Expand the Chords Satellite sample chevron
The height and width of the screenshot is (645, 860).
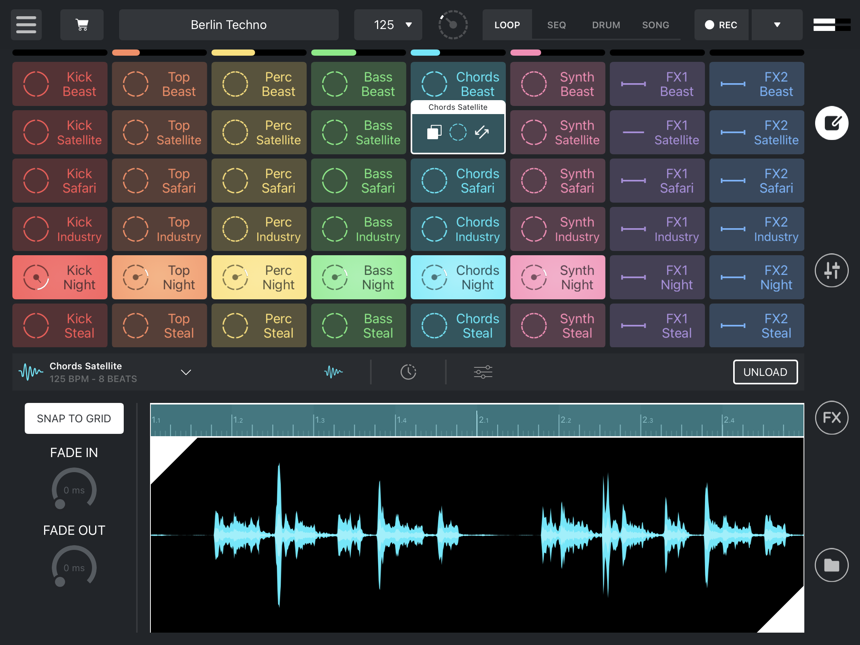pos(186,372)
